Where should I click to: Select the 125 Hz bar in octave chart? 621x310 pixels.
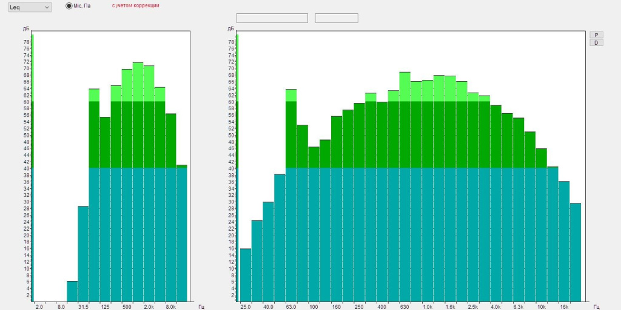coord(105,209)
